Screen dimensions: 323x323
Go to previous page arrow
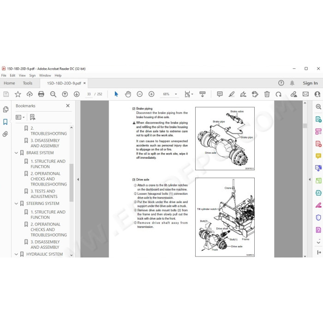pos(65,94)
